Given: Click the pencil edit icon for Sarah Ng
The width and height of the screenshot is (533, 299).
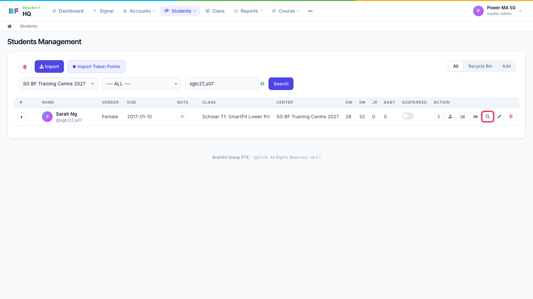Looking at the screenshot, I should [x=499, y=117].
